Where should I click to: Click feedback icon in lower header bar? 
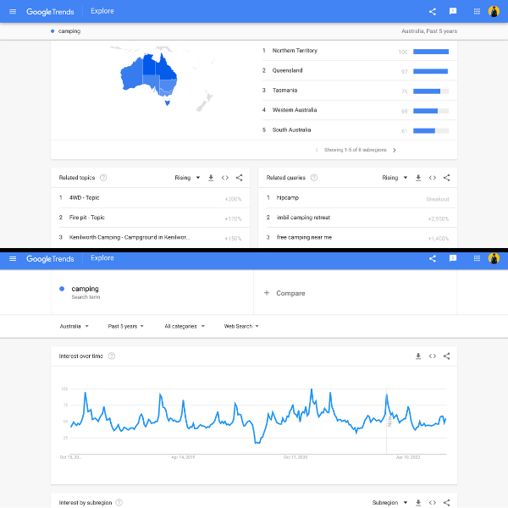453,258
